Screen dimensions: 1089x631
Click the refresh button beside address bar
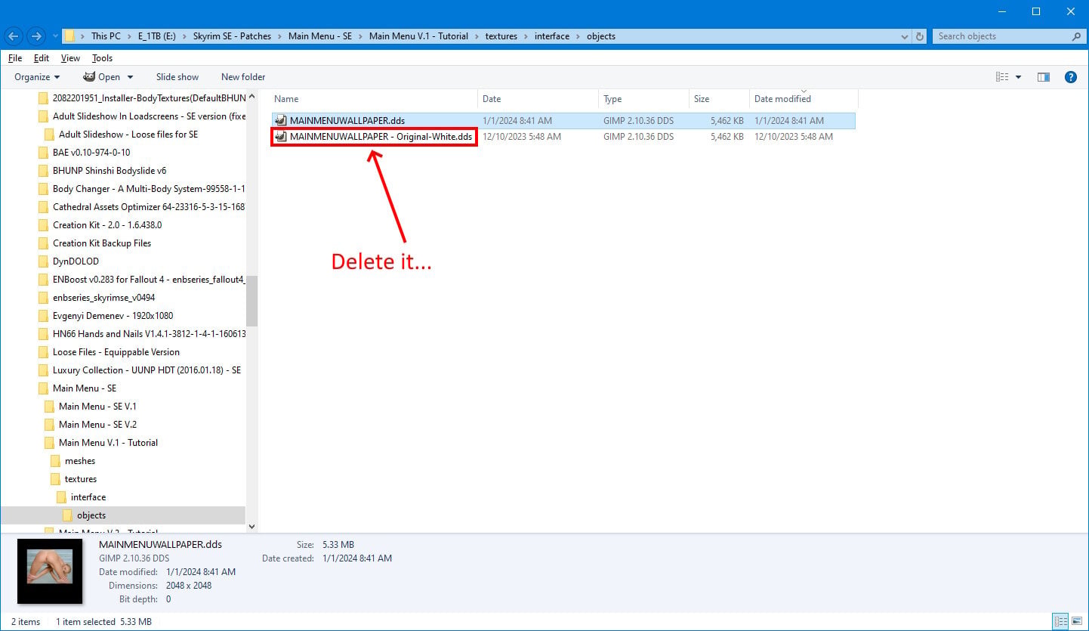919,36
